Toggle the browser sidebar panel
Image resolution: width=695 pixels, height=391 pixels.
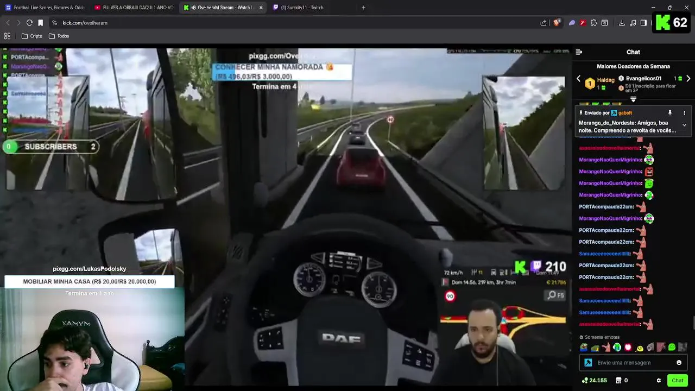643,23
